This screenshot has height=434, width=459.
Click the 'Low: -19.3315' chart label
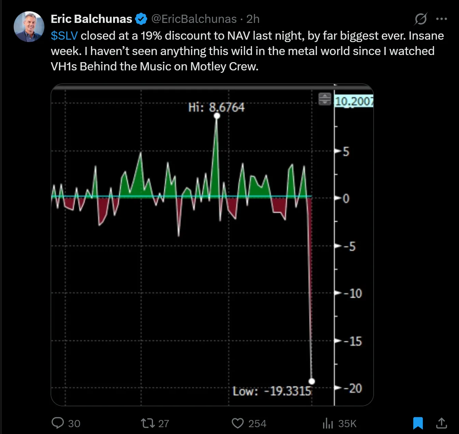[x=272, y=391]
